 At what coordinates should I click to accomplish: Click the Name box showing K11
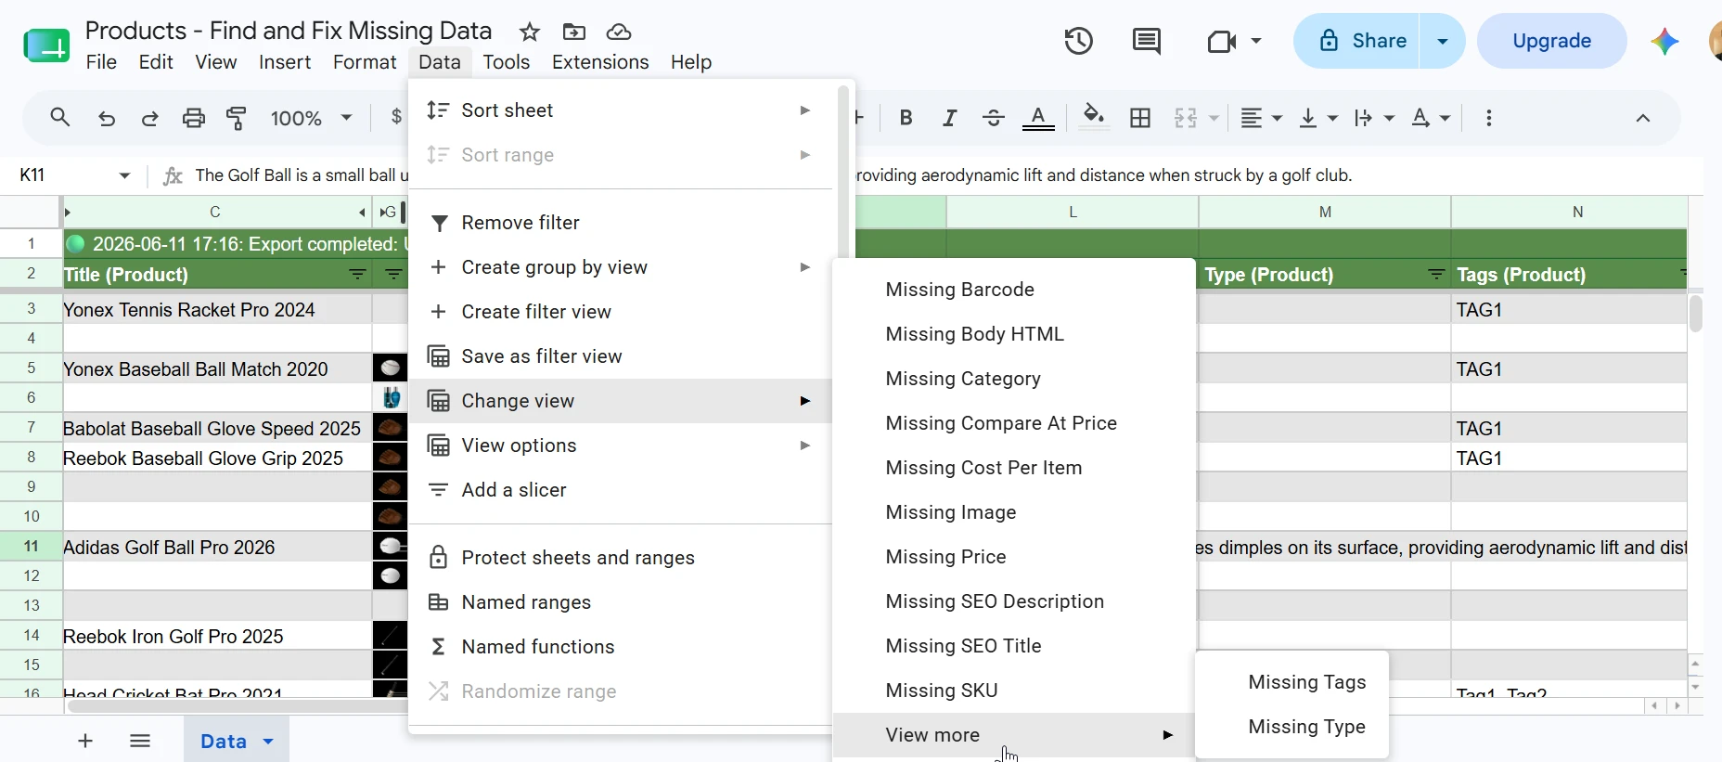tap(63, 175)
